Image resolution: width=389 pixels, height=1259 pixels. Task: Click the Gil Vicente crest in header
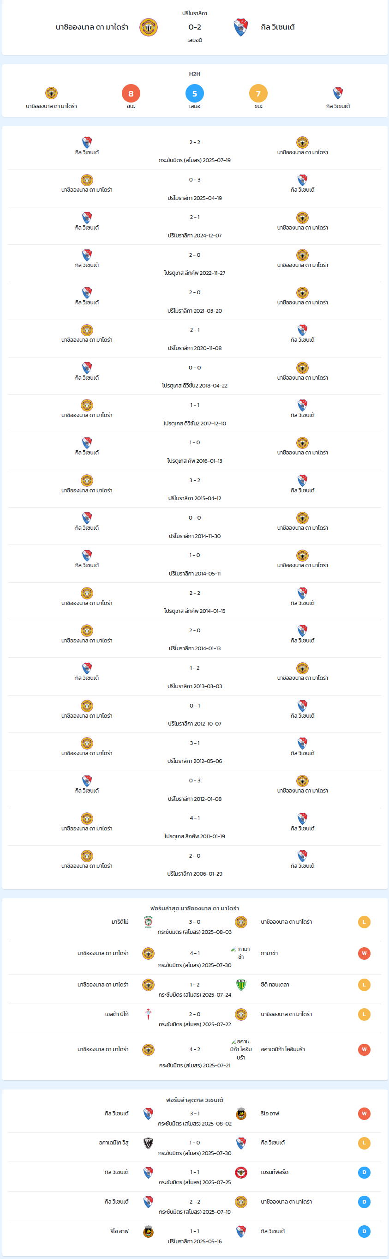pos(240,27)
